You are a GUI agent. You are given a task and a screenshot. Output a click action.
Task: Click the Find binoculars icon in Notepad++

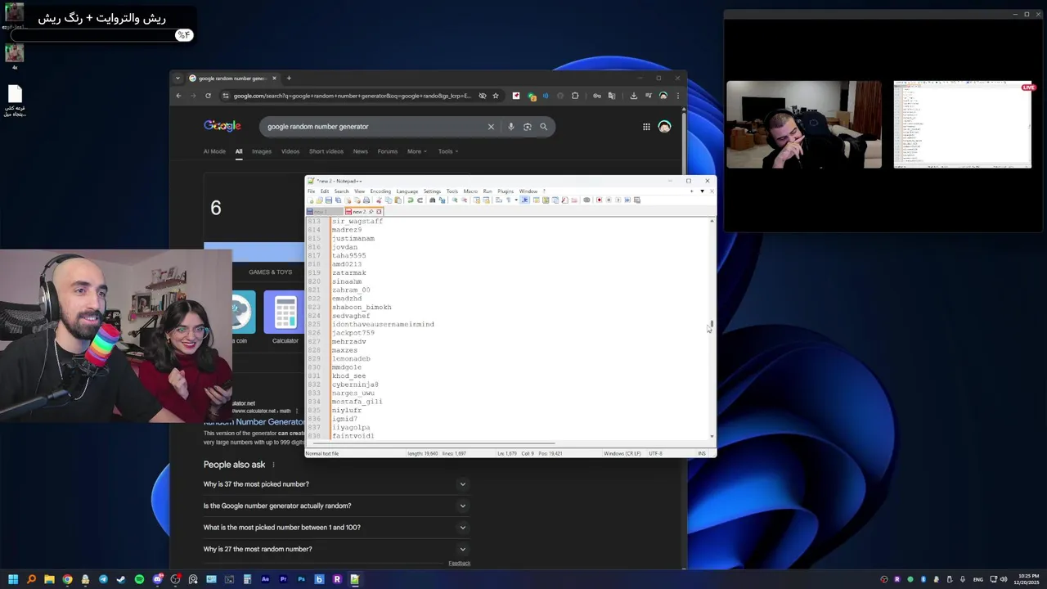point(433,200)
